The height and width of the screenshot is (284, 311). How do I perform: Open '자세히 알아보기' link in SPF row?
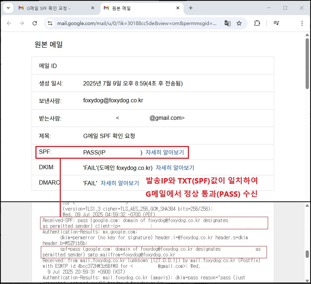pos(165,152)
